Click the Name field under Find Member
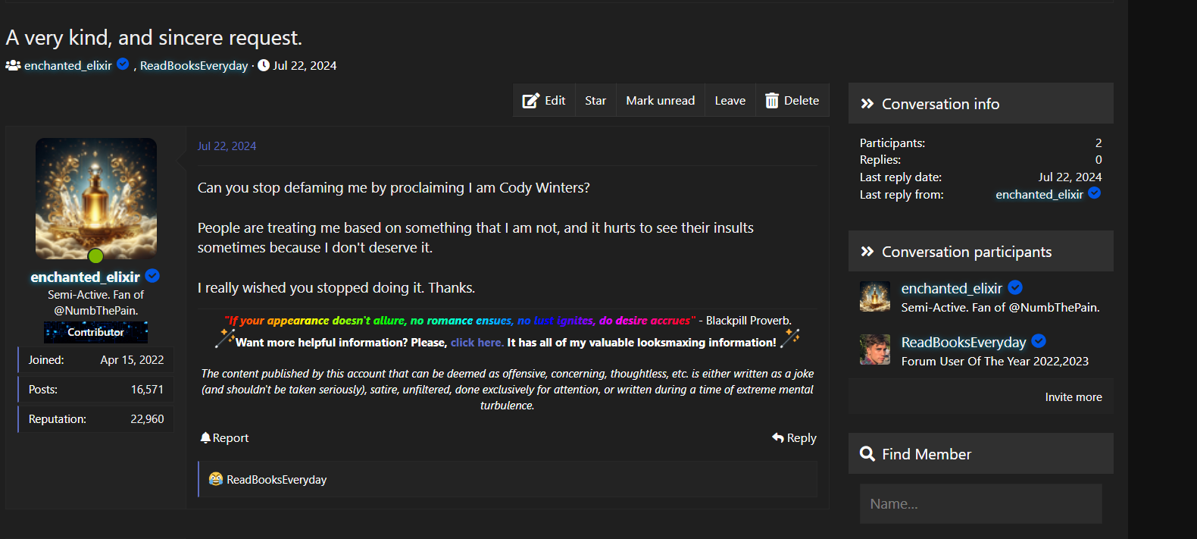The image size is (1197, 539). [980, 504]
